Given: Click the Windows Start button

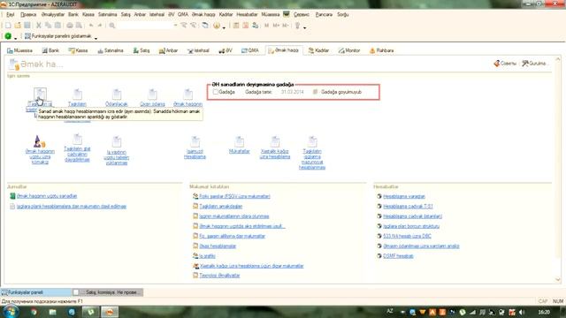Looking at the screenshot, I should click(x=11, y=312).
